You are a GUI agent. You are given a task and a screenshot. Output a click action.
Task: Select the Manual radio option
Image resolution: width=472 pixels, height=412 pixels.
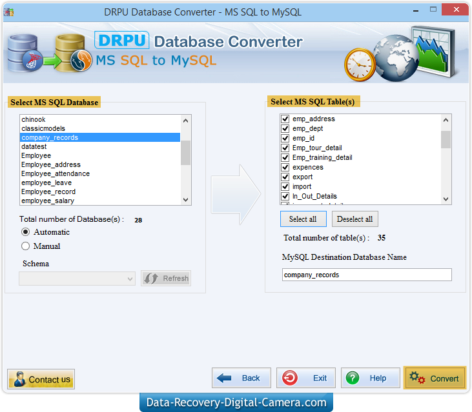click(26, 246)
